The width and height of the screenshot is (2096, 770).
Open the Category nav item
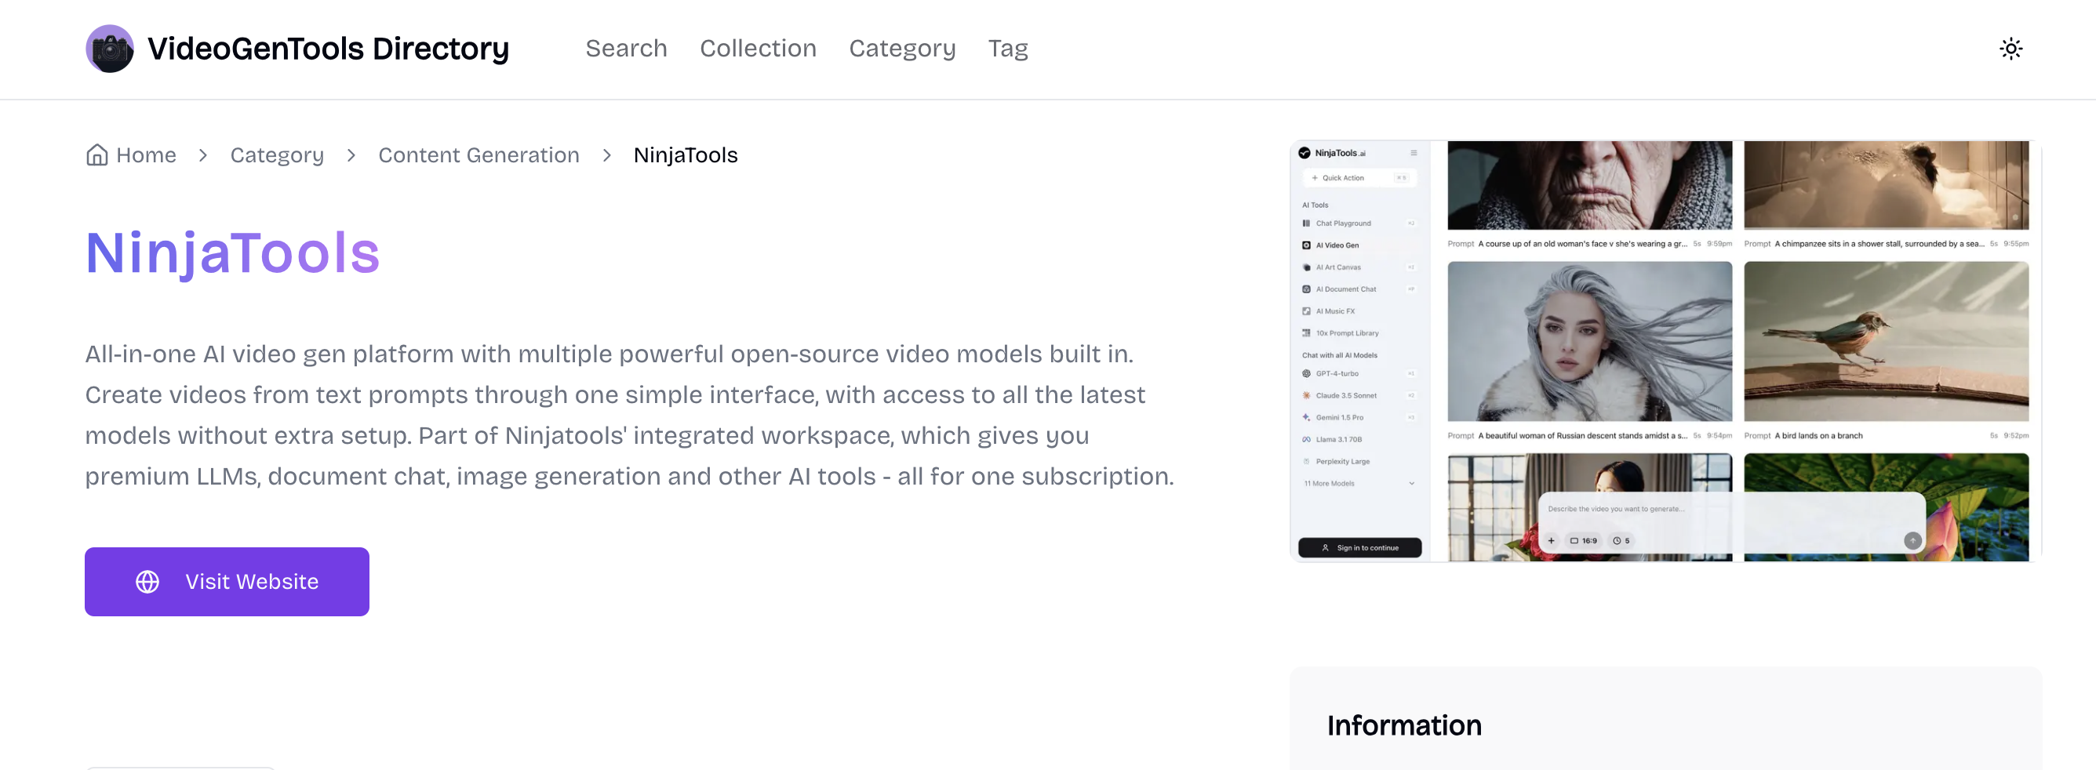901,49
